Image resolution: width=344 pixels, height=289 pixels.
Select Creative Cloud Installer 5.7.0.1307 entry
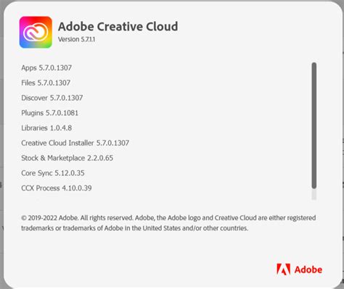(x=75, y=143)
